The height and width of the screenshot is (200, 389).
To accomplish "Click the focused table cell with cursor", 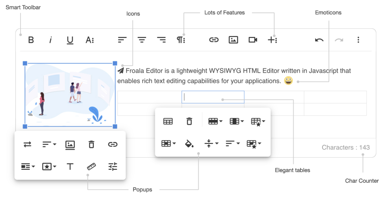I will (x=213, y=97).
